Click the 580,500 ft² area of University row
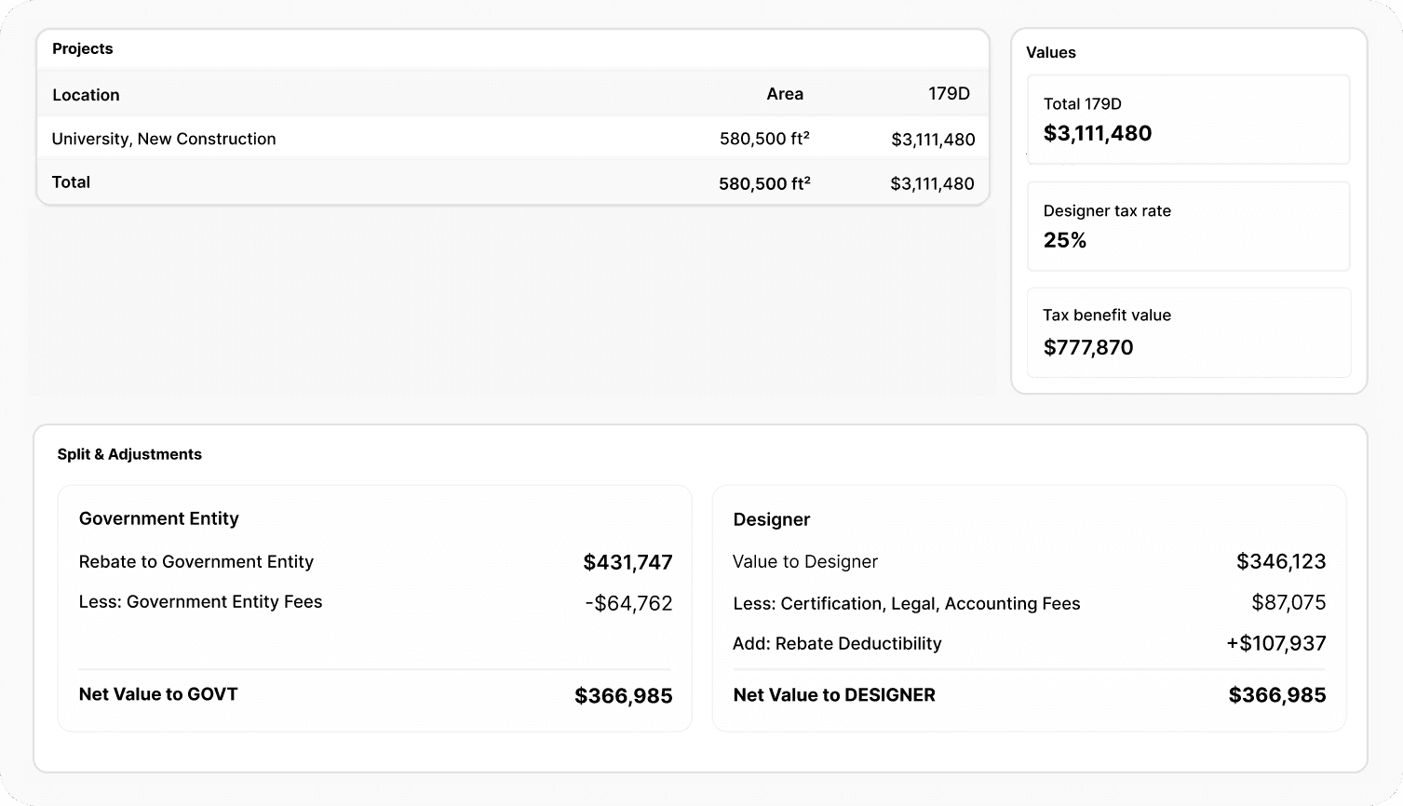This screenshot has height=806, width=1403. pyautogui.click(x=764, y=139)
